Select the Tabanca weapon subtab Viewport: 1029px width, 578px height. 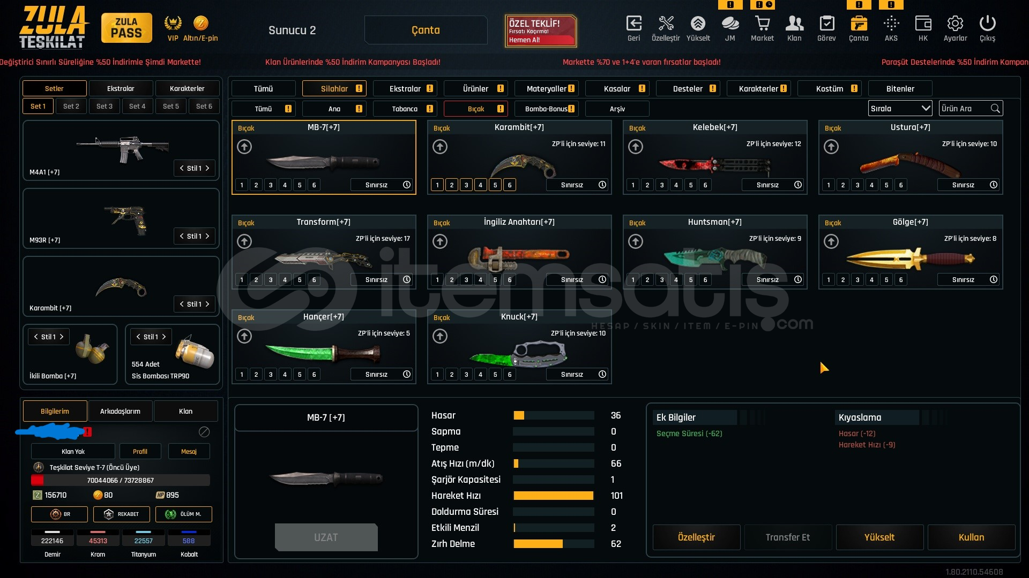(405, 109)
